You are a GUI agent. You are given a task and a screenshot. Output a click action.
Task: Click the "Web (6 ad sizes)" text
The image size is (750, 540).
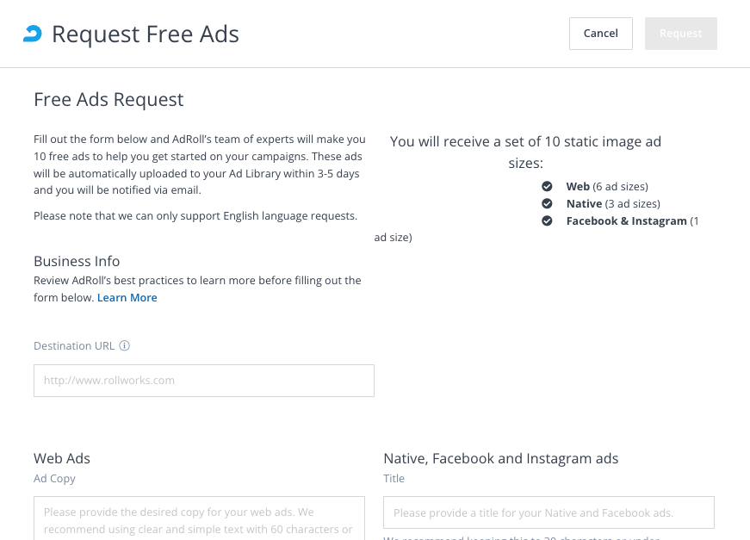606,187
